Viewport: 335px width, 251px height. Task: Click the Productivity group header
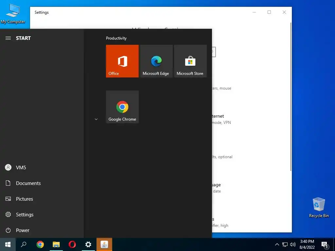[116, 38]
